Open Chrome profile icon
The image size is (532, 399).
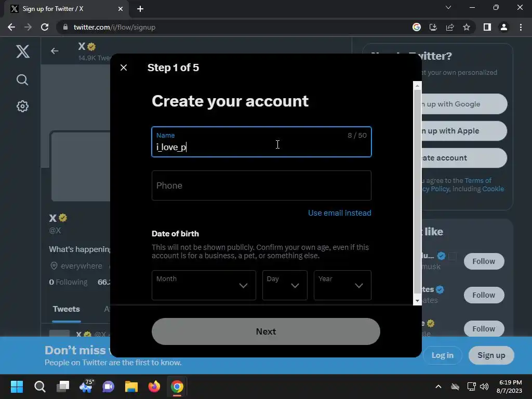[504, 27]
